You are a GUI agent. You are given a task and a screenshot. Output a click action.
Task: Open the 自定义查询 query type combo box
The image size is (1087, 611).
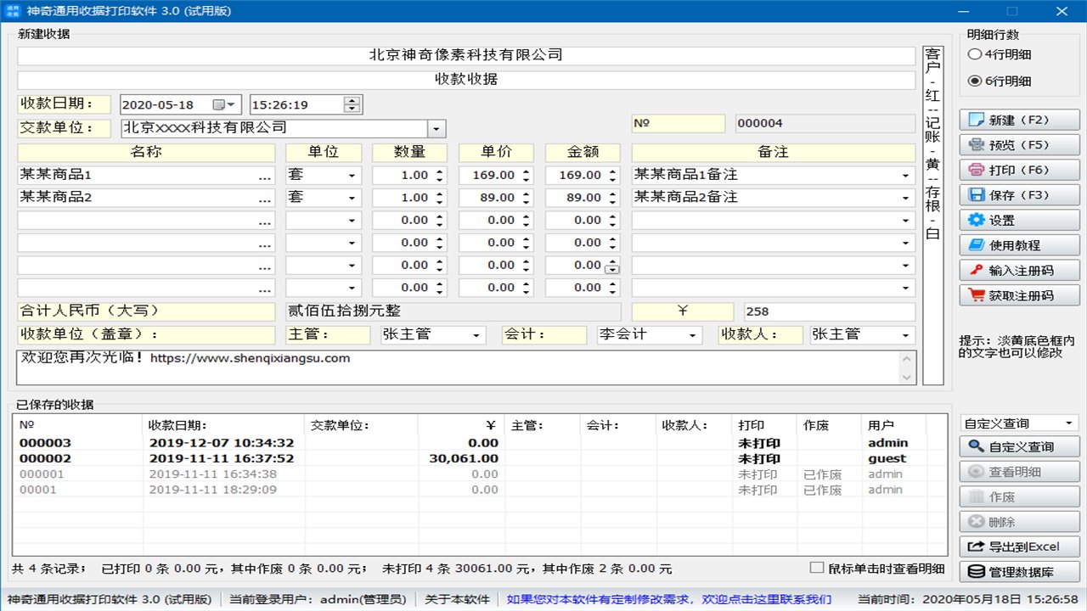coord(1069,422)
